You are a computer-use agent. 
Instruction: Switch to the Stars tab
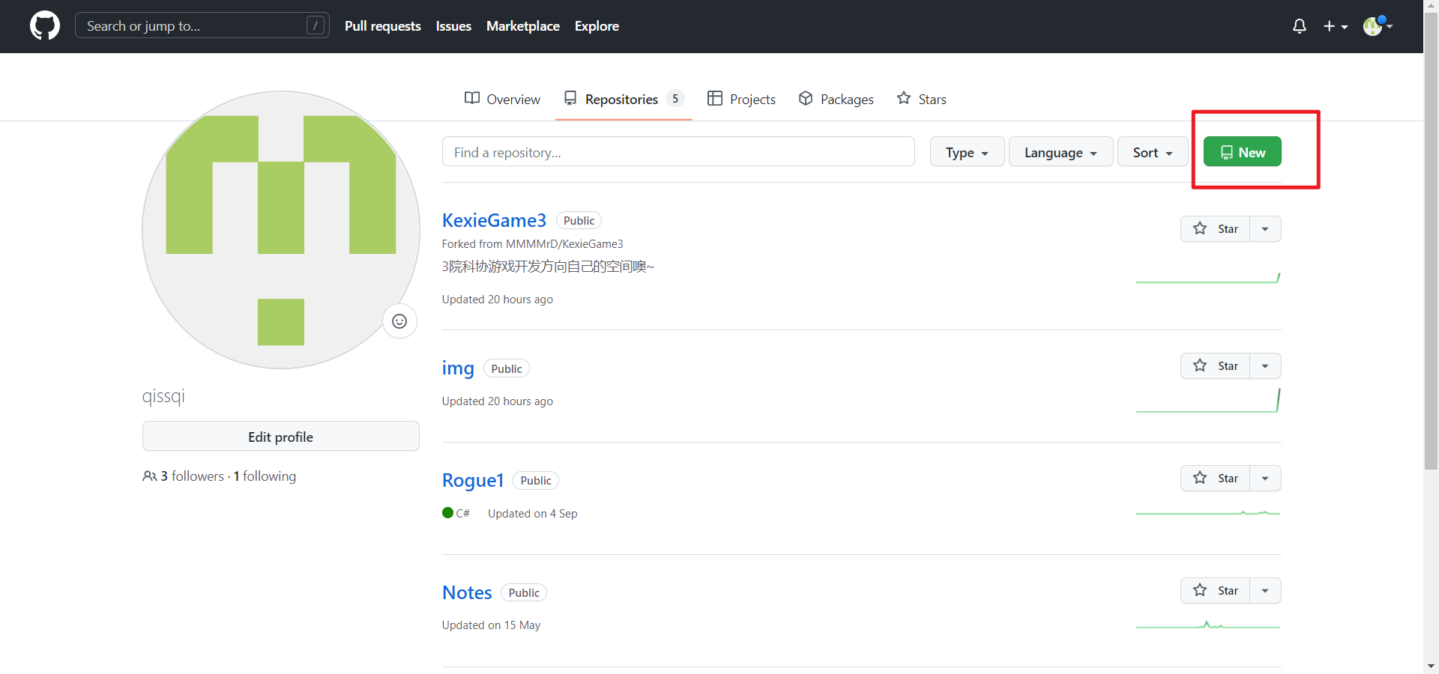(922, 99)
